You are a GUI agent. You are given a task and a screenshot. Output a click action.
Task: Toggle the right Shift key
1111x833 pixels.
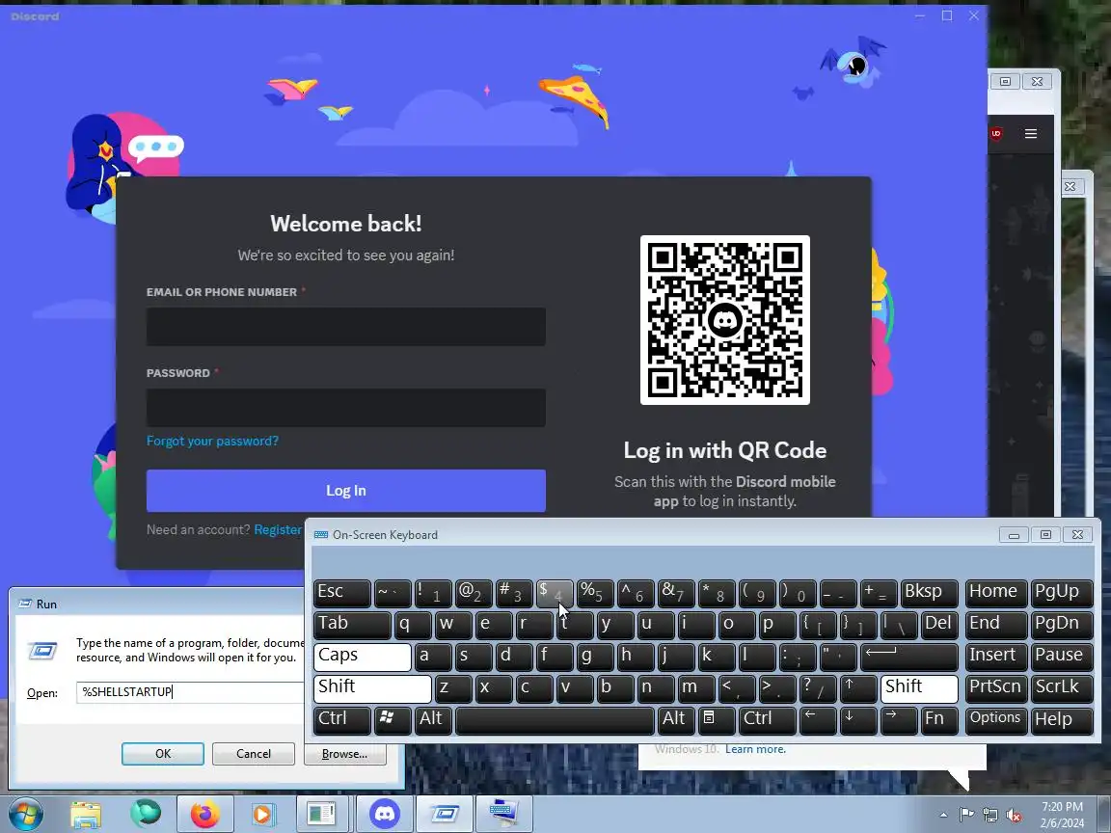(x=919, y=688)
